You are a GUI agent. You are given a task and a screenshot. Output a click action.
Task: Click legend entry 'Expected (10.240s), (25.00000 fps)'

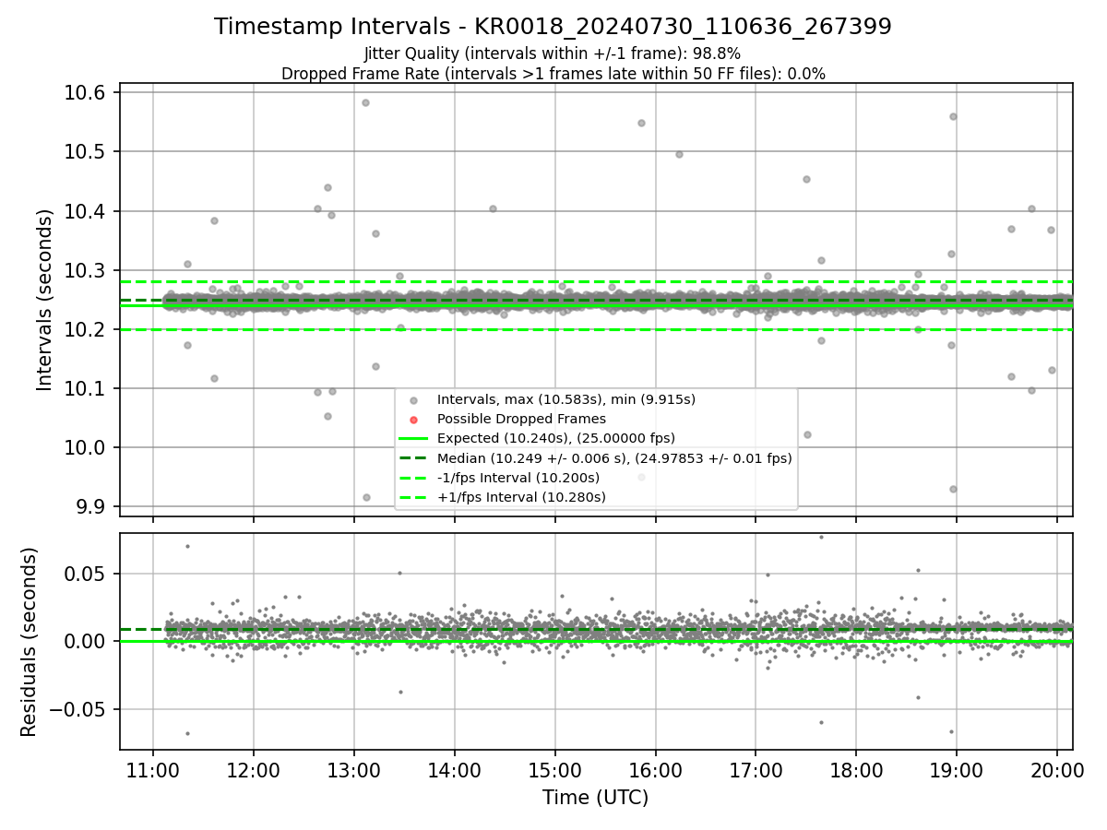pos(556,438)
